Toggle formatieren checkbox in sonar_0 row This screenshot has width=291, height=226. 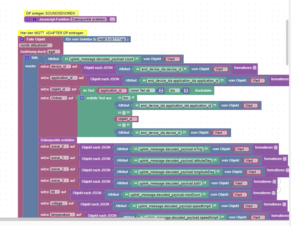pos(276,147)
